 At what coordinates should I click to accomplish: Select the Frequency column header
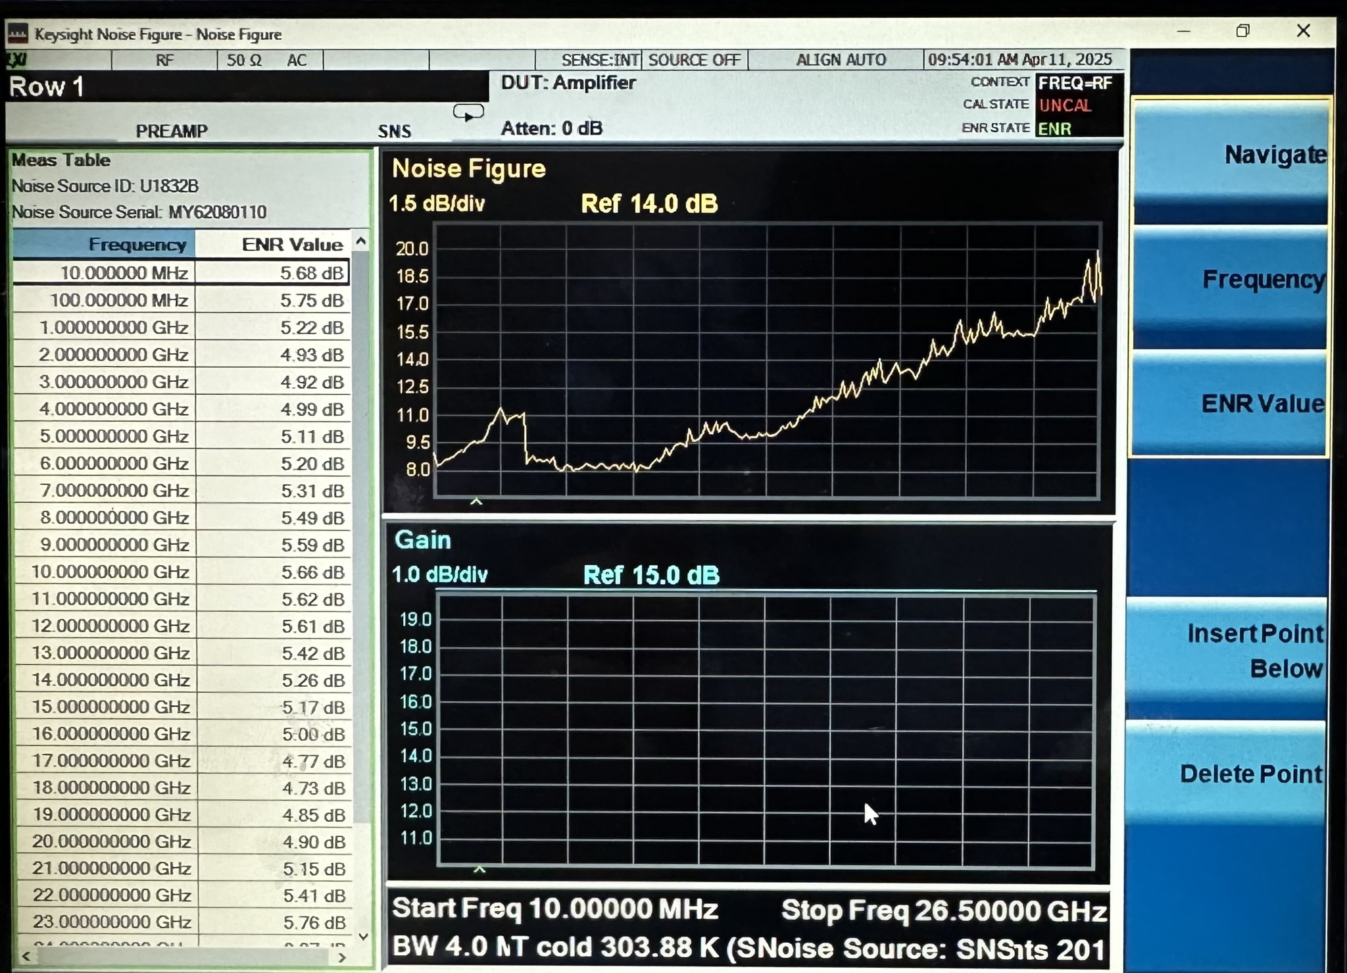point(104,244)
